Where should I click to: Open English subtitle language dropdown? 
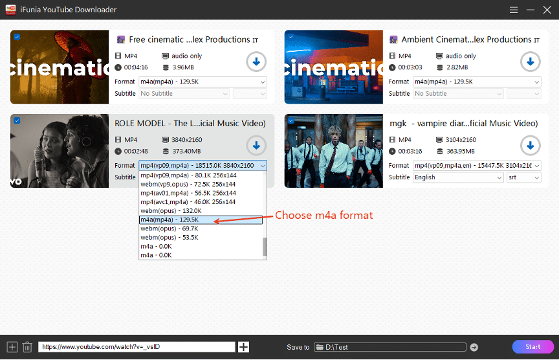tap(458, 177)
